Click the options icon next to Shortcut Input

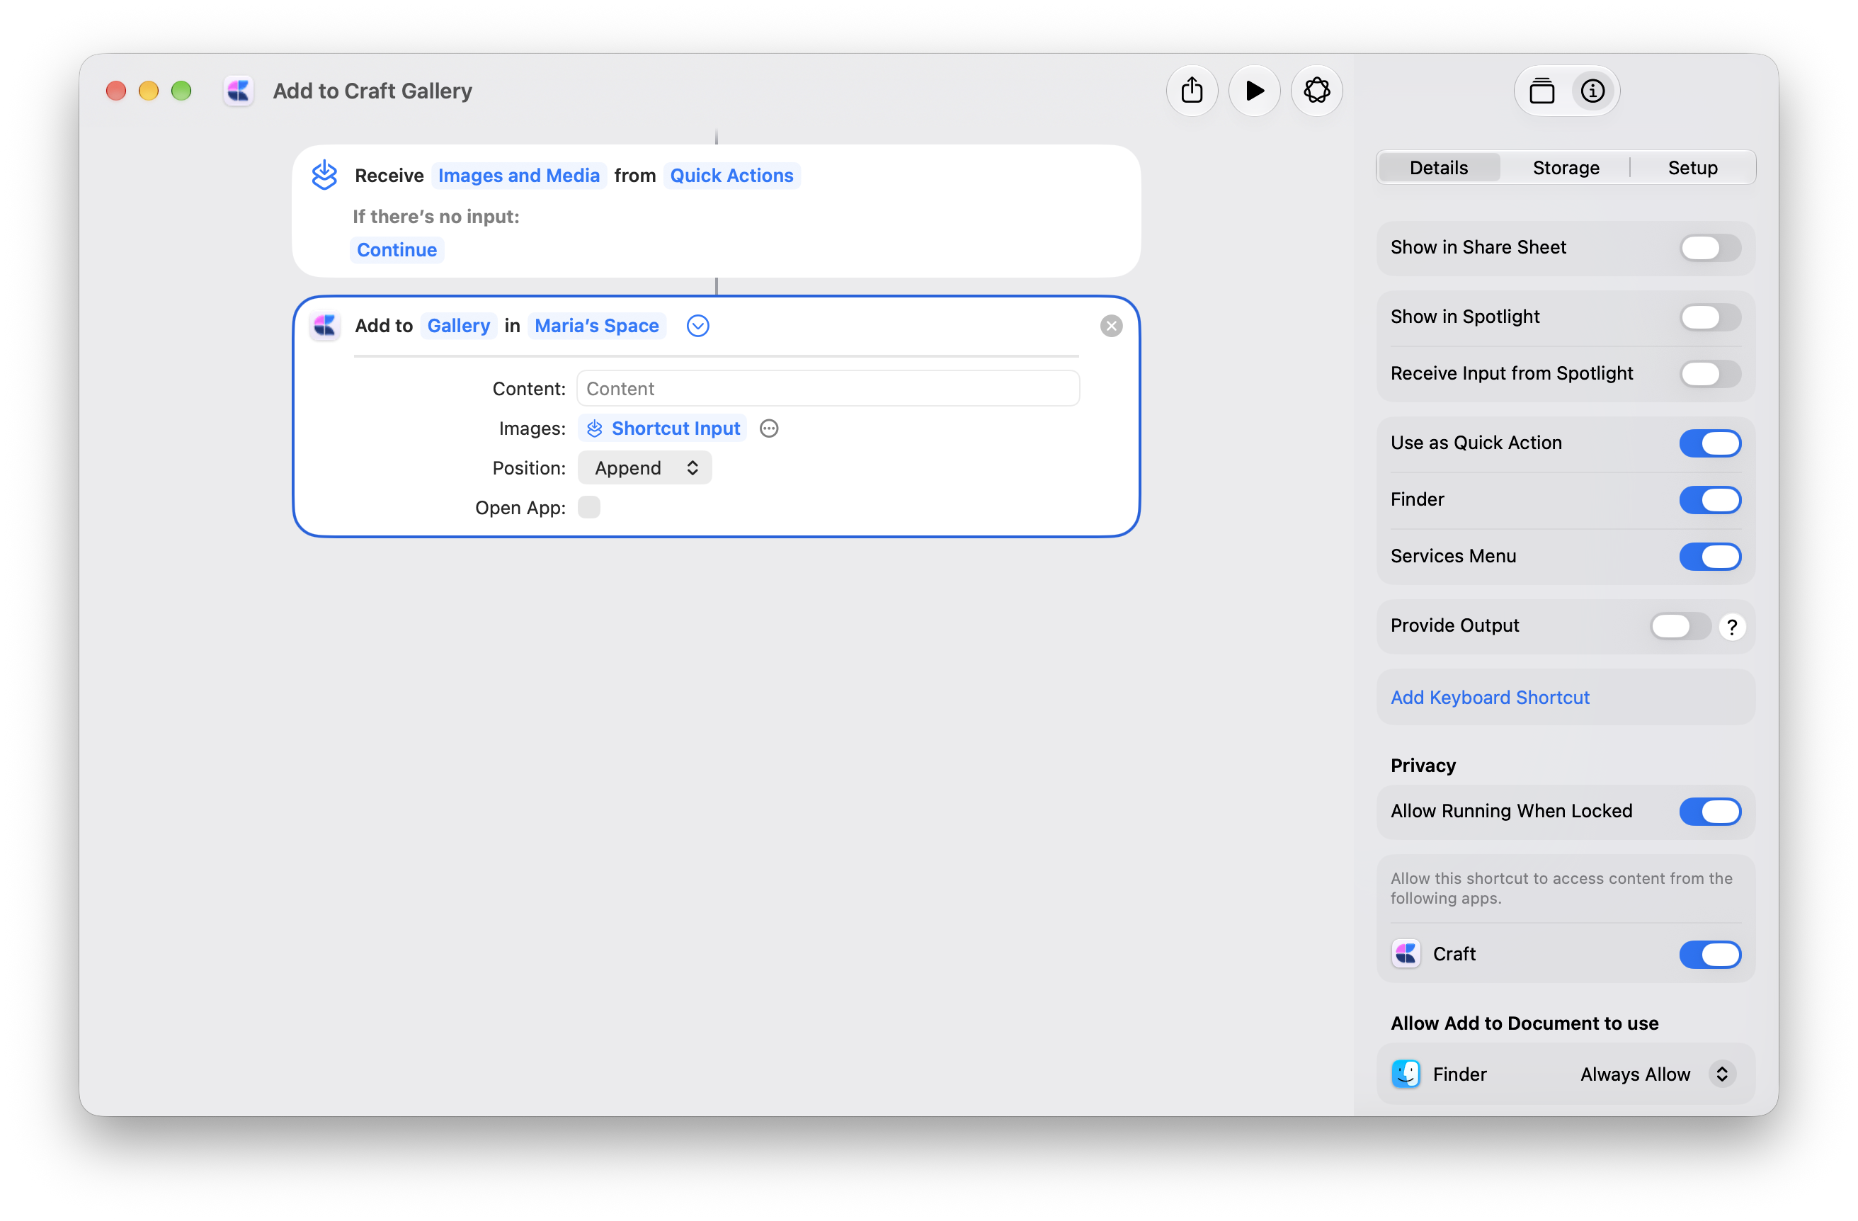tap(769, 428)
